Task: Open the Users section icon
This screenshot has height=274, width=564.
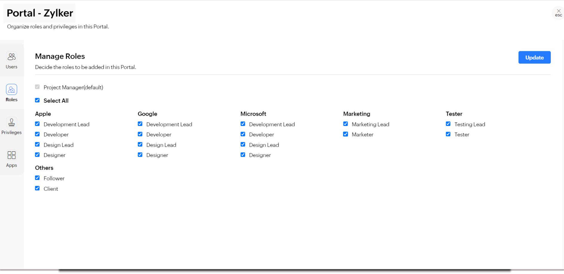Action: [x=12, y=57]
